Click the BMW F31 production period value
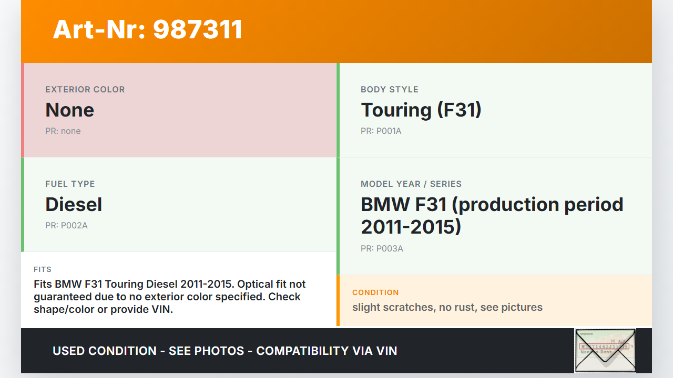The height and width of the screenshot is (378, 673). [492, 215]
